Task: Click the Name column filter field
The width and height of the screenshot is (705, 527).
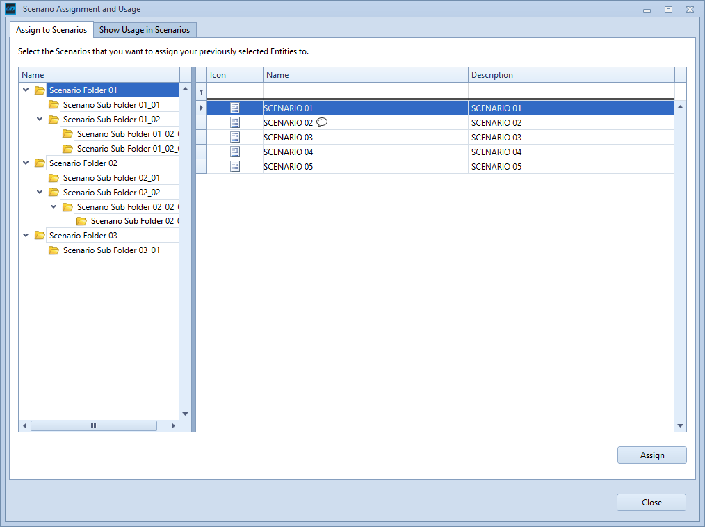Action: [364, 91]
